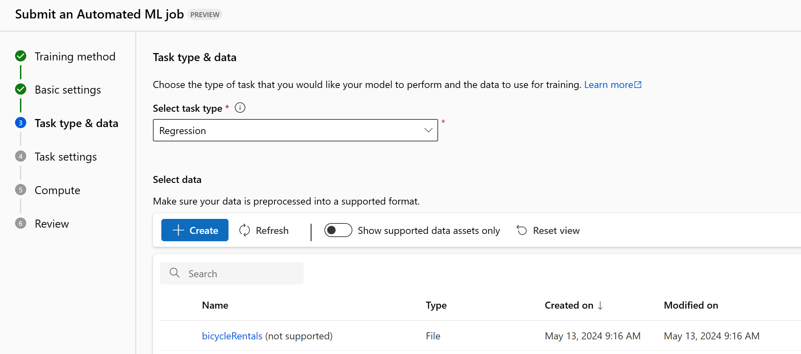Click the info icon beside Select task type
This screenshot has height=354, width=801.
click(240, 108)
